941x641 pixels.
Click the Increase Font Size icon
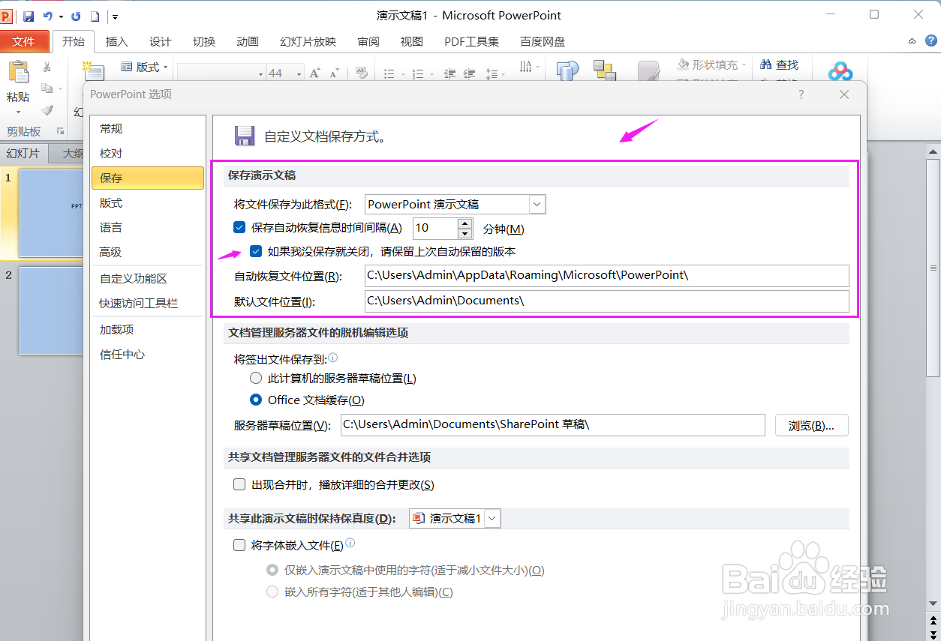tap(315, 73)
